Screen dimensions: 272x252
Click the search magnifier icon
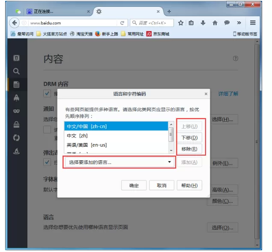[x=135, y=23]
